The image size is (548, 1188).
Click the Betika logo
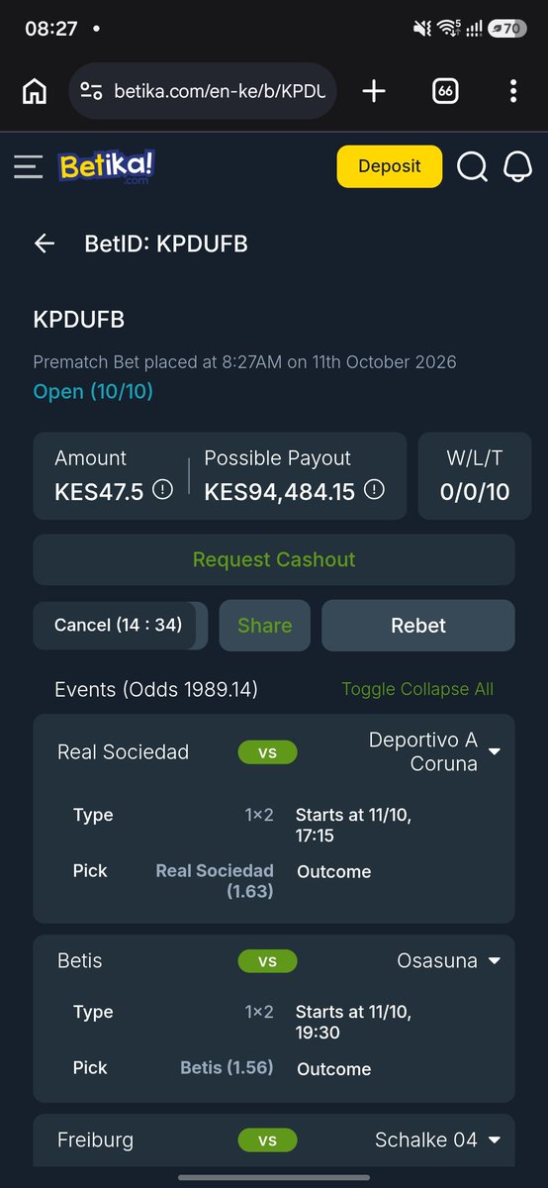click(107, 166)
